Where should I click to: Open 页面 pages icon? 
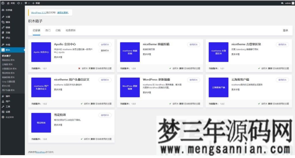[x=3, y=33]
